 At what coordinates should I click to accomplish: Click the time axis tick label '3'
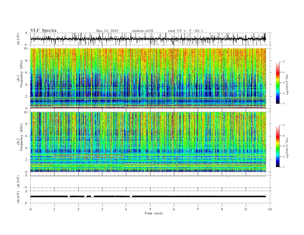pos(102,209)
